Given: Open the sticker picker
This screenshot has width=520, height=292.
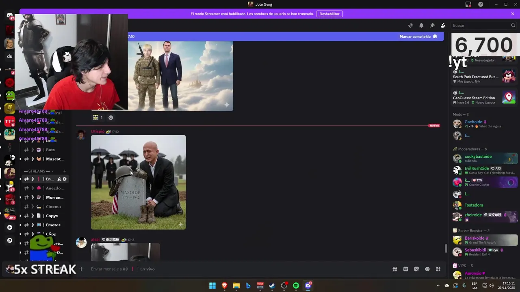Looking at the screenshot, I should [416, 269].
